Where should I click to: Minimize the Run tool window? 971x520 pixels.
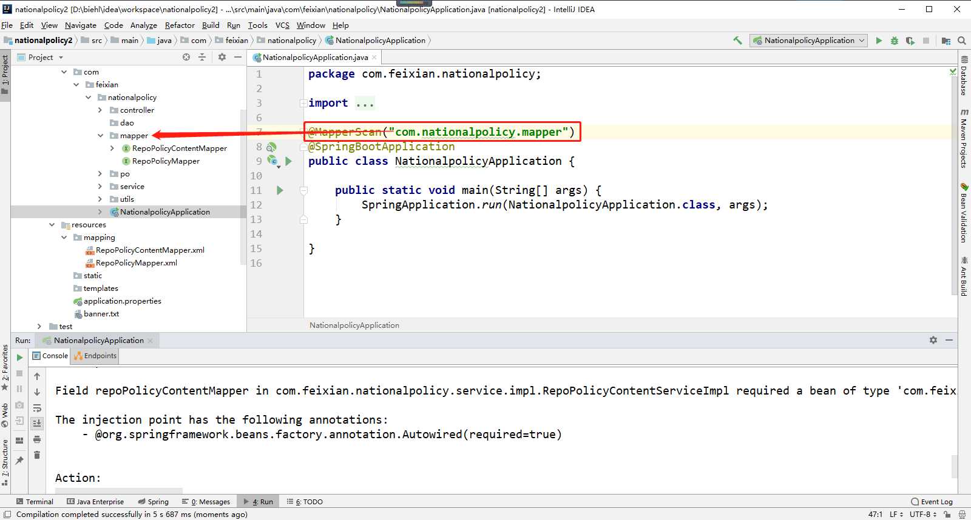[949, 340]
